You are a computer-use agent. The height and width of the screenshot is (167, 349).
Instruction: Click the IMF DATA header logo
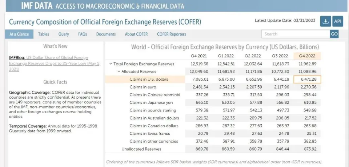click(37, 6)
